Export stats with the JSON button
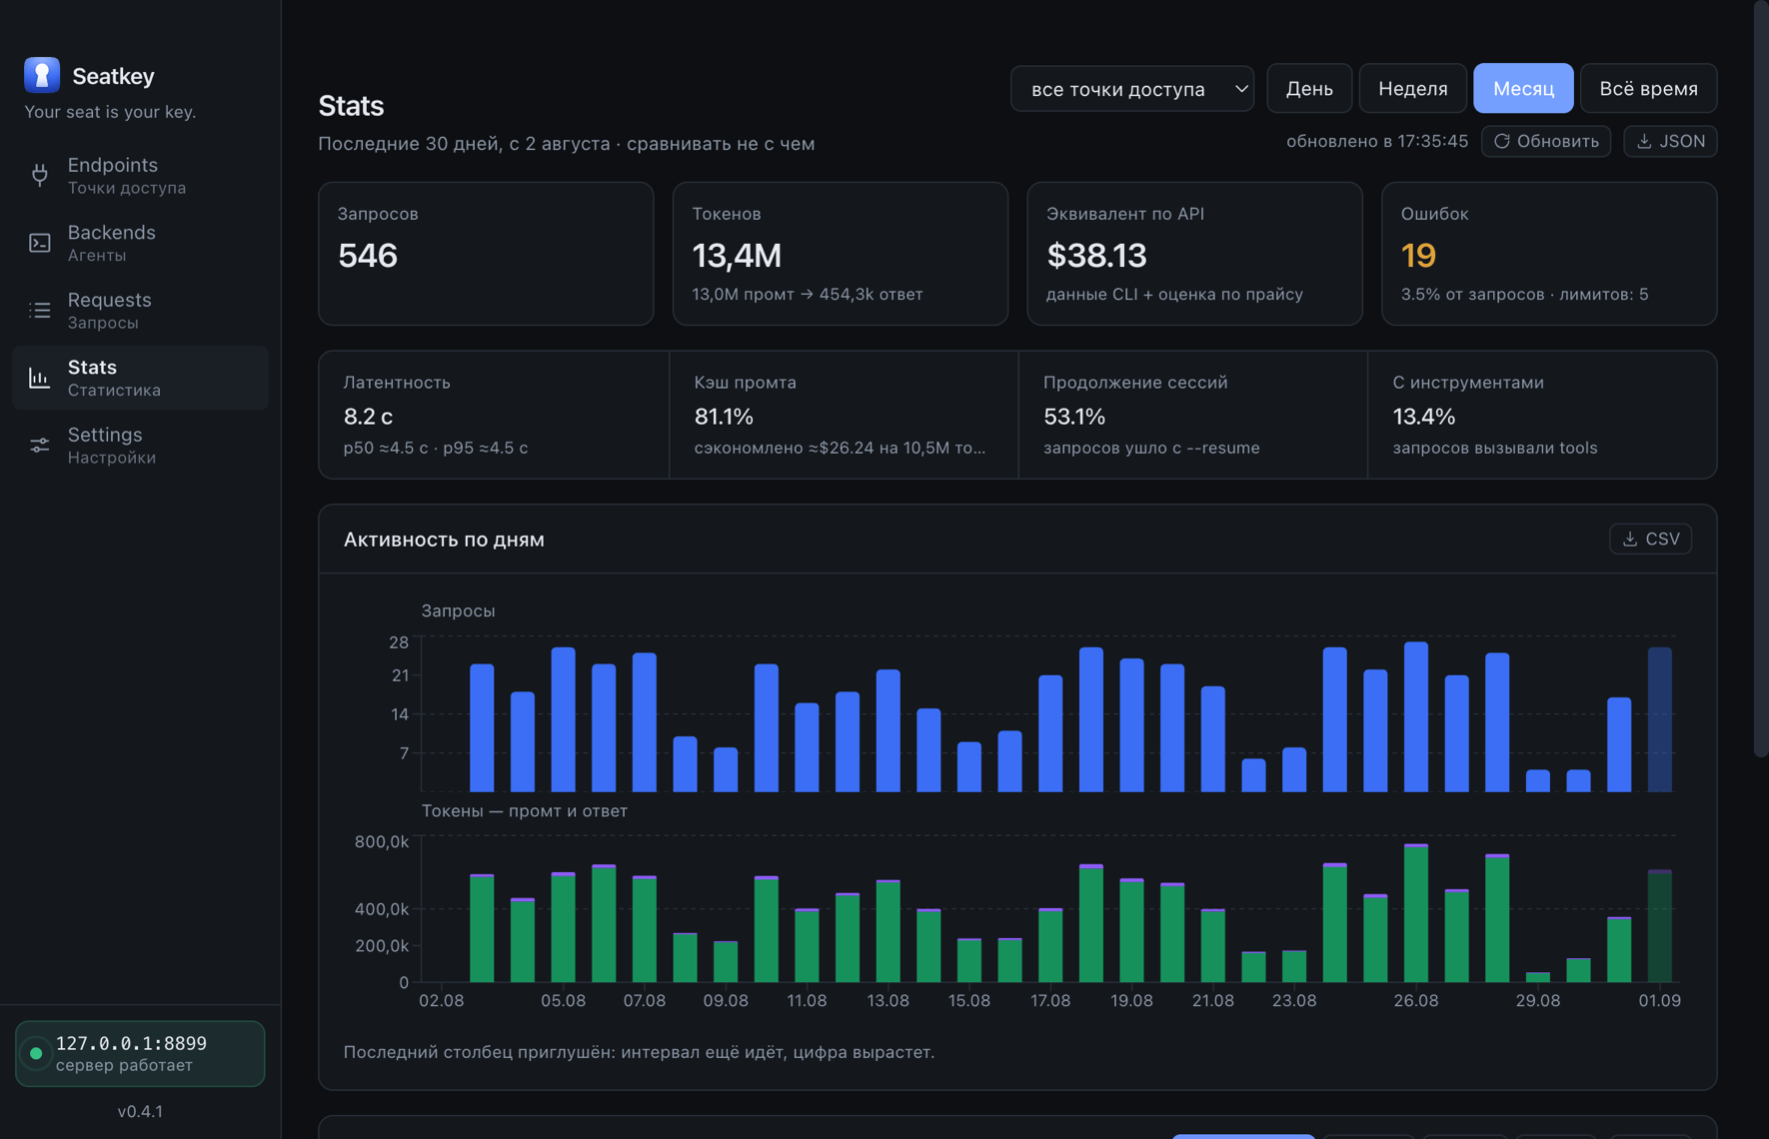1769x1139 pixels. tap(1670, 142)
